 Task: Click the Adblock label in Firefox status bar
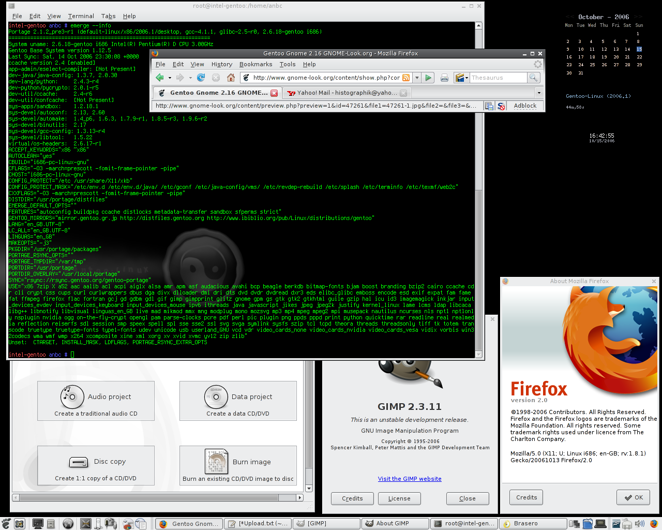pyautogui.click(x=525, y=106)
